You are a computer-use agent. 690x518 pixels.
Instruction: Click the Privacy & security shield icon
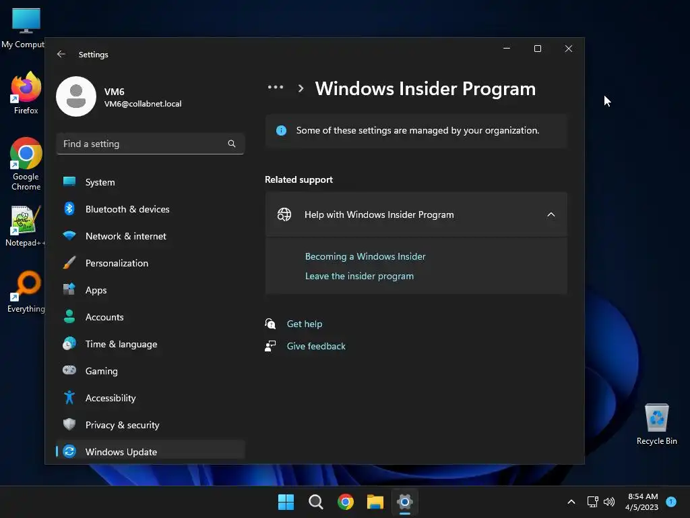click(69, 424)
